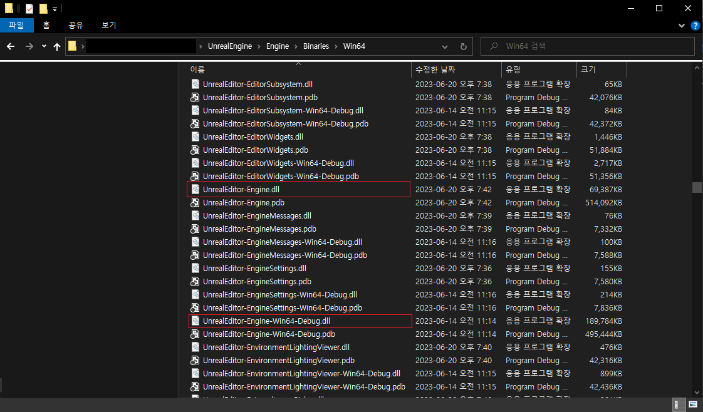Screen dimensions: 703x412
Task: Open the 홈 ribbon tab
Action: point(46,25)
